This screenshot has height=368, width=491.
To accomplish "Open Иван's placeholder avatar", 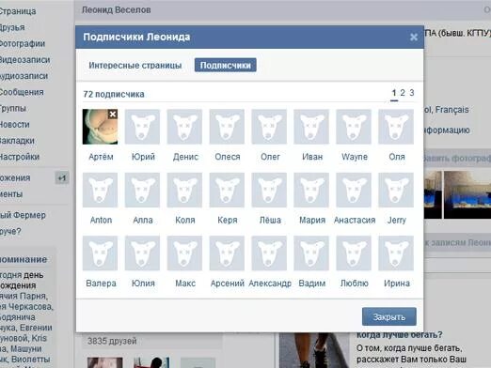I will click(x=311, y=127).
